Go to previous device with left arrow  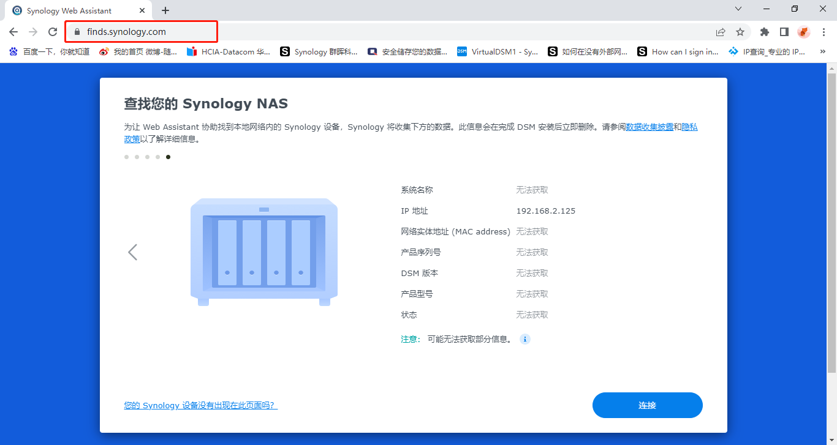[x=132, y=252]
